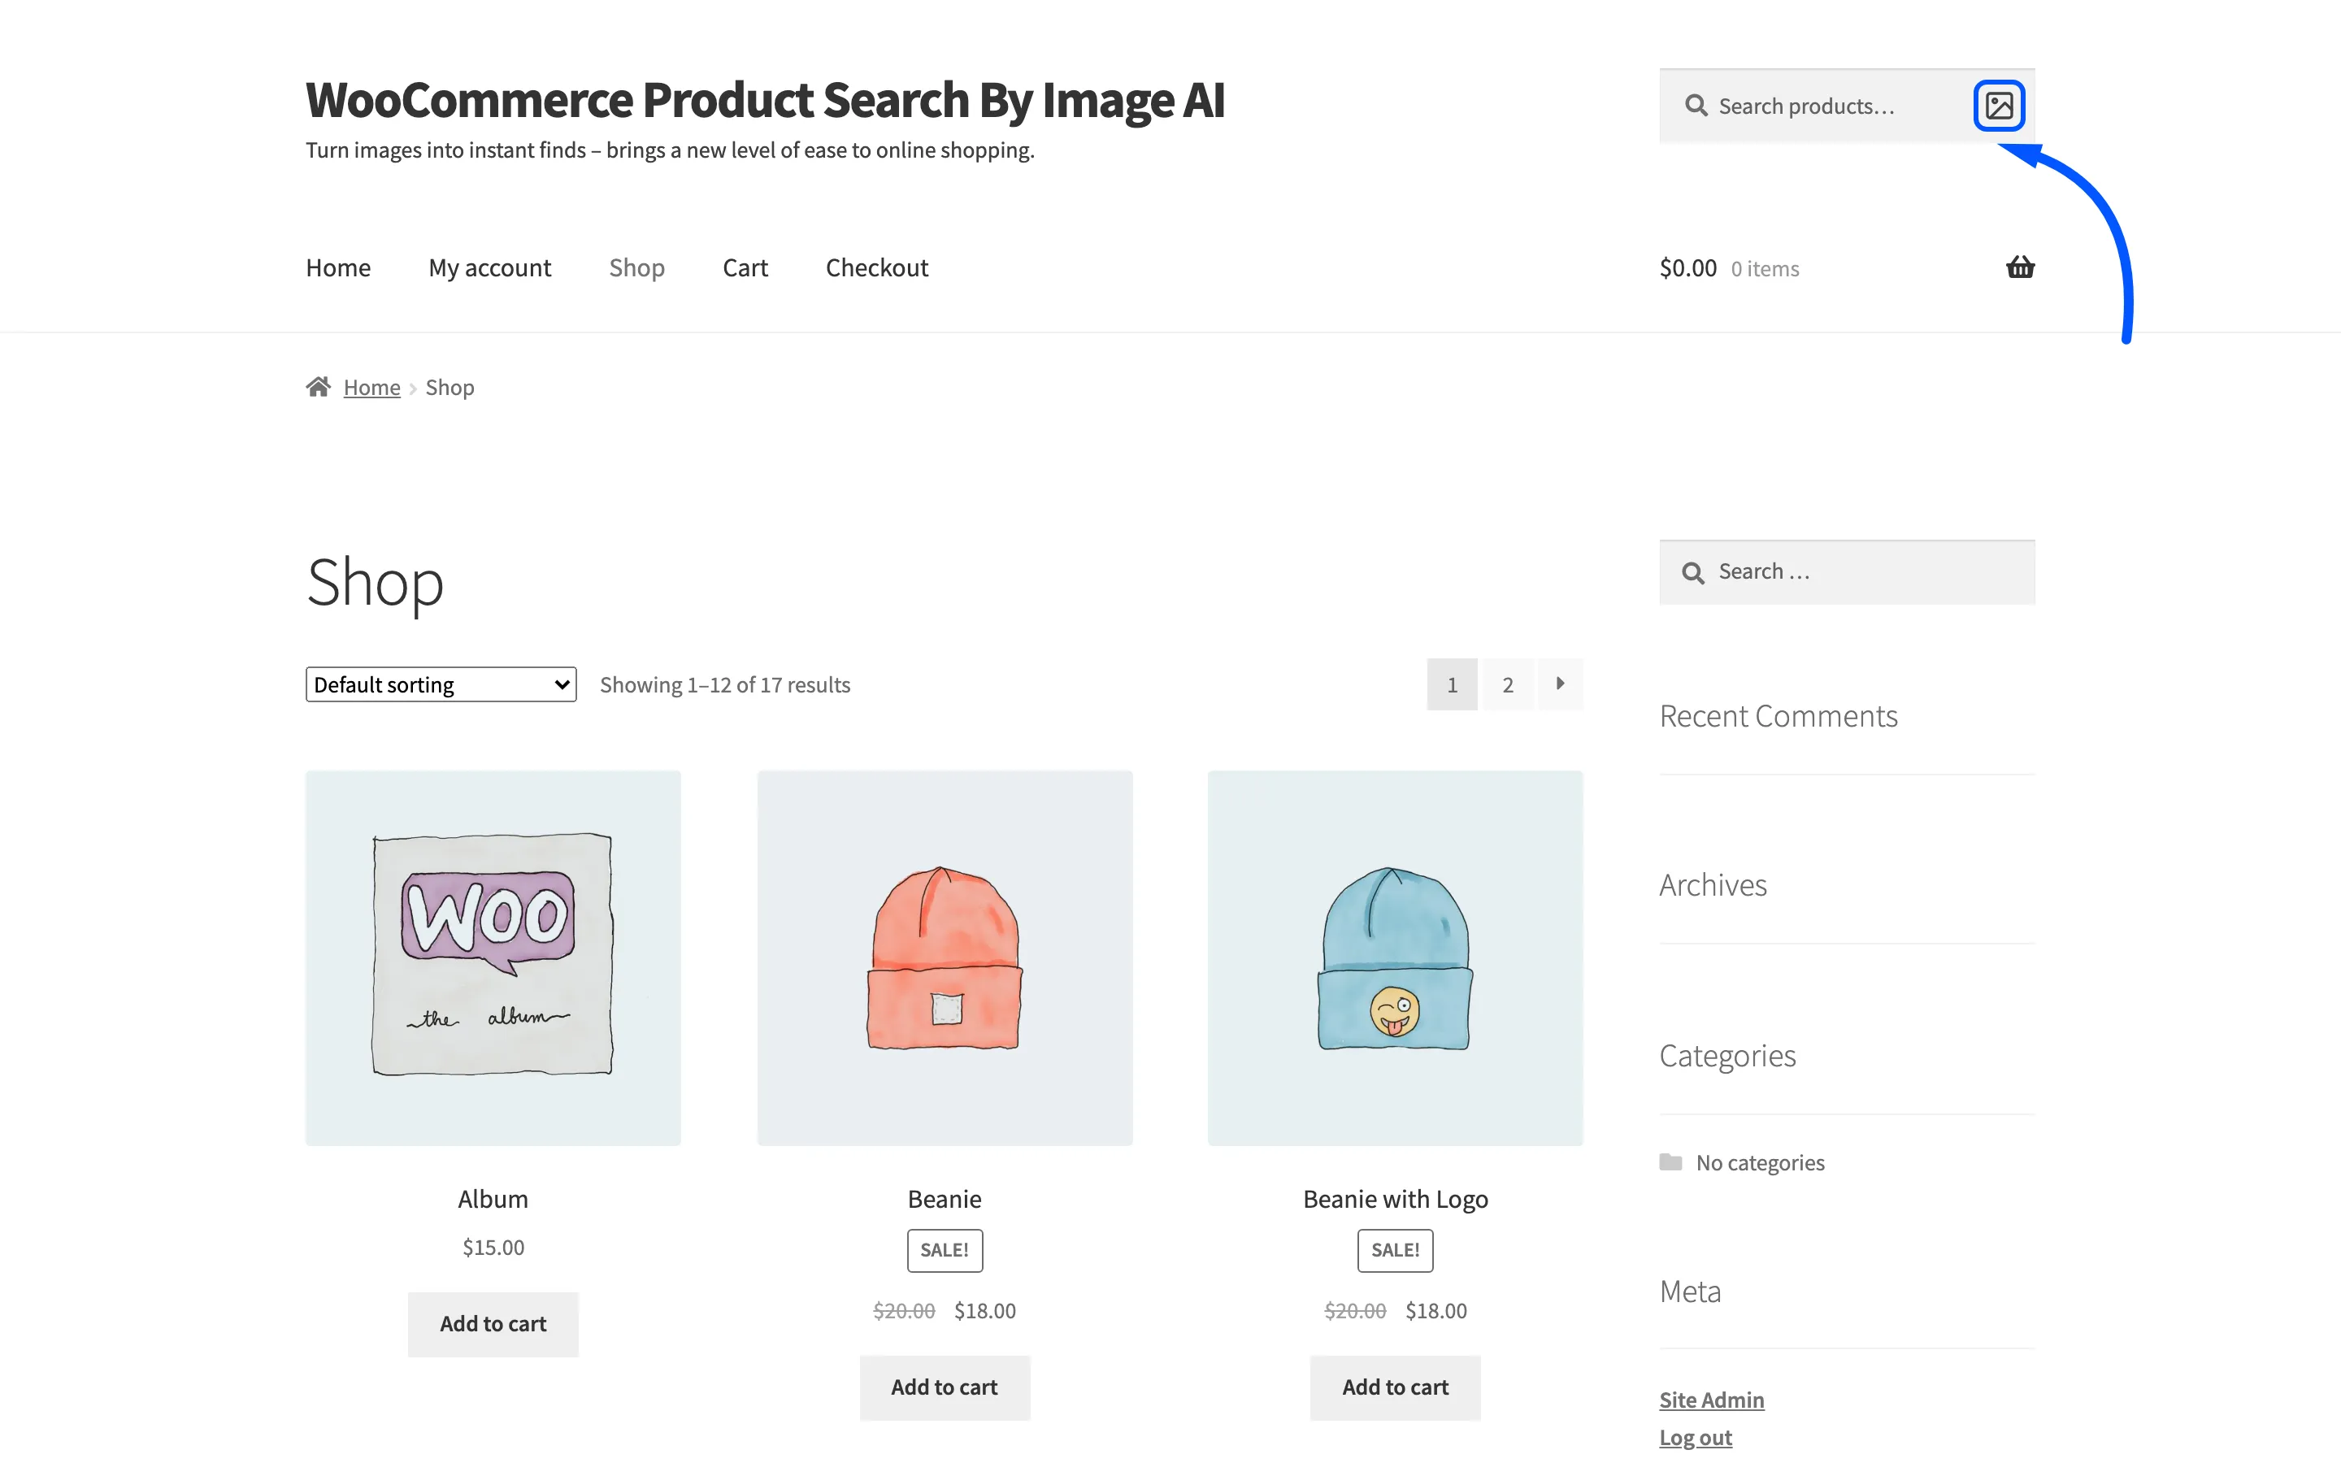The height and width of the screenshot is (1463, 2341).
Task: Click Log out link
Action: (1695, 1437)
